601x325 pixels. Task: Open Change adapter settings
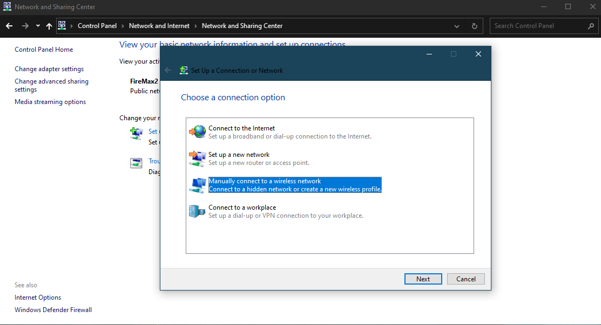49,68
